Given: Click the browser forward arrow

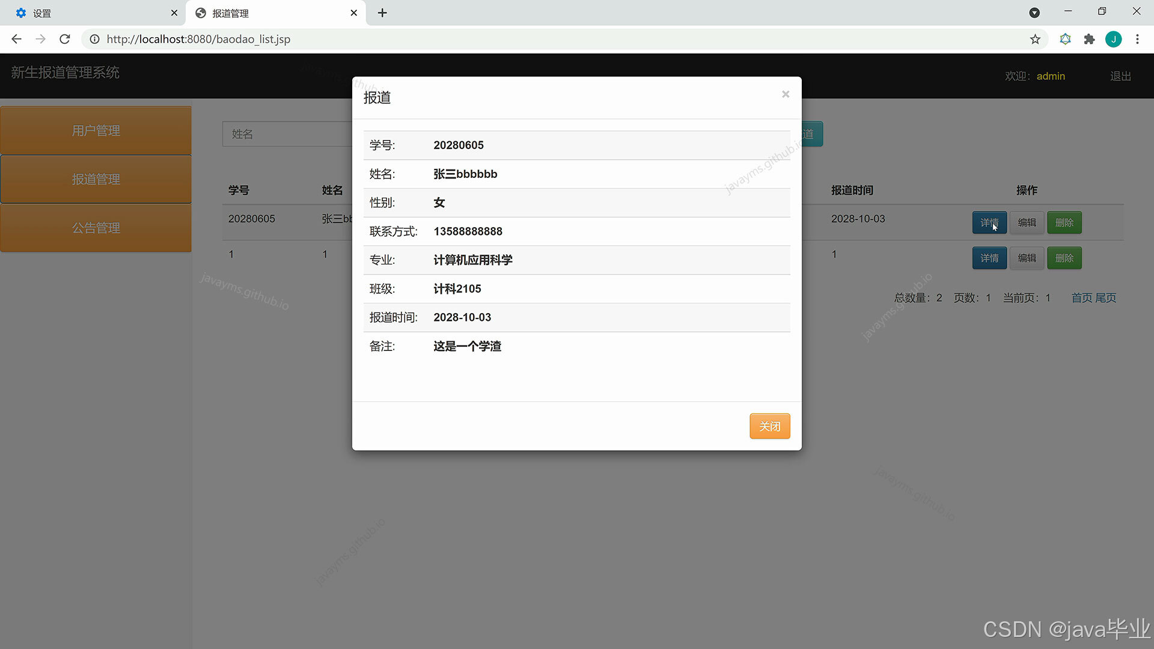Looking at the screenshot, I should [40, 39].
